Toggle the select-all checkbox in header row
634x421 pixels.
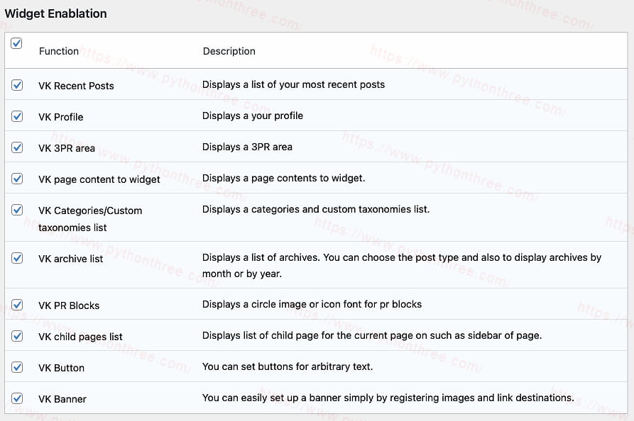[x=17, y=44]
